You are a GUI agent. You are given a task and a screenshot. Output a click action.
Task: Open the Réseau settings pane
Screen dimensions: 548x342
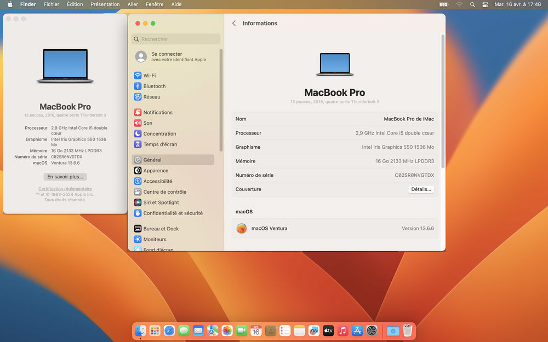[151, 97]
